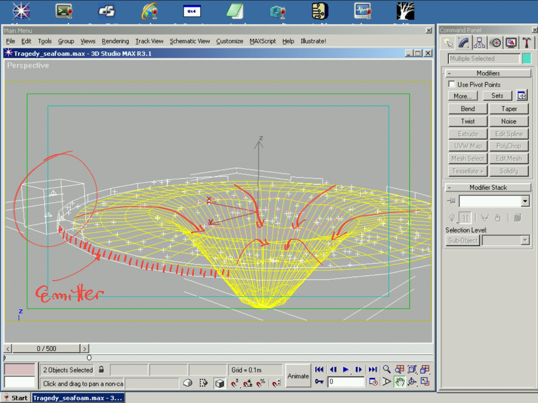Screen dimensions: 538x403
Task: Open Time Configuration icon
Action: pyautogui.click(x=373, y=382)
